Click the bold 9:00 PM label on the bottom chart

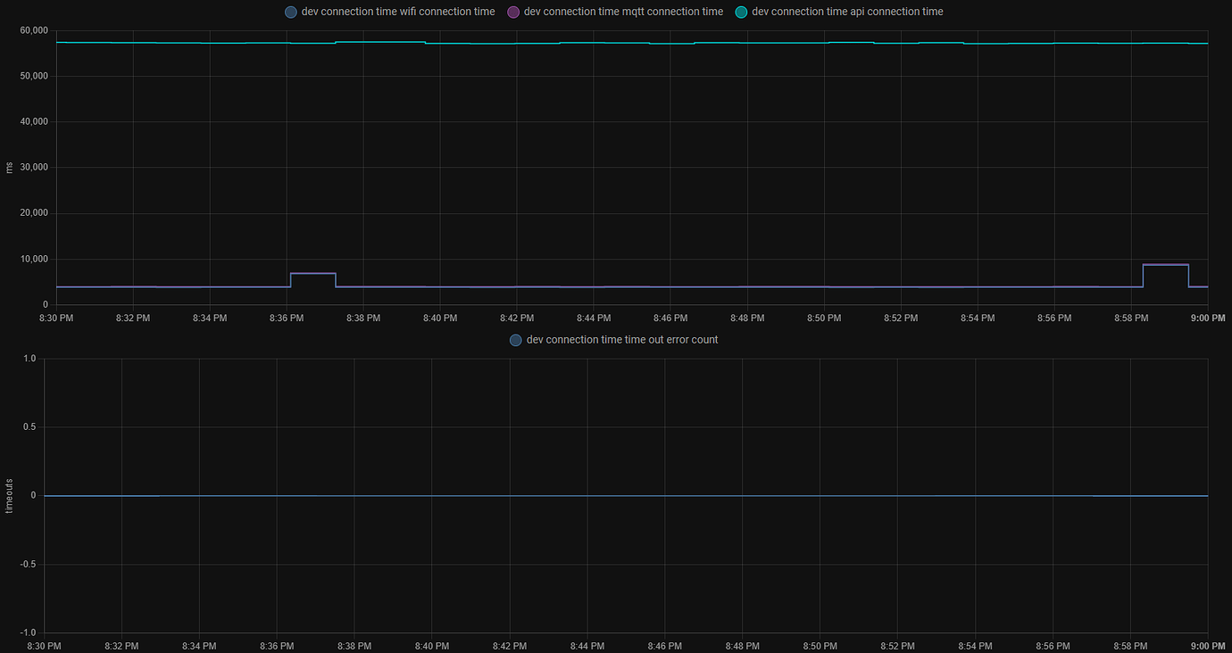(1207, 646)
